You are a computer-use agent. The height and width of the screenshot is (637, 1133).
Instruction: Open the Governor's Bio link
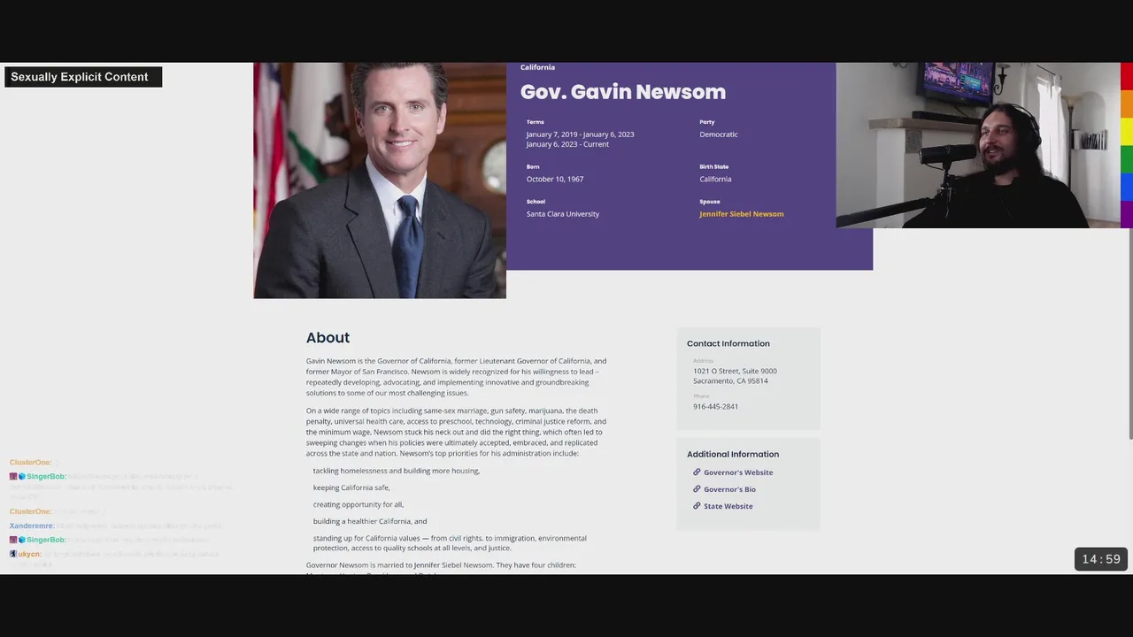pyautogui.click(x=729, y=489)
